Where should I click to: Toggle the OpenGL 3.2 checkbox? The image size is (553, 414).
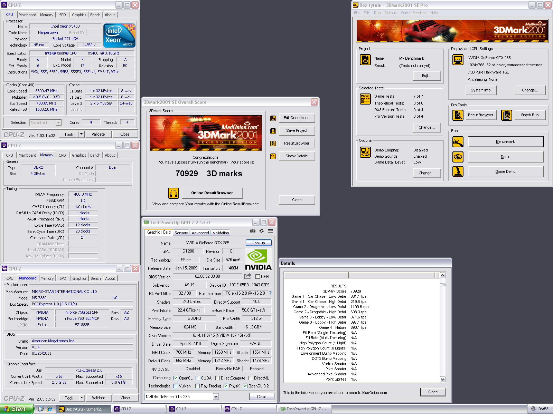click(245, 386)
